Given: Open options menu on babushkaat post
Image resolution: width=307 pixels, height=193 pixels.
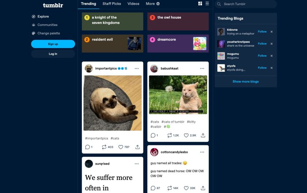Looking at the screenshot, I should [202, 68].
